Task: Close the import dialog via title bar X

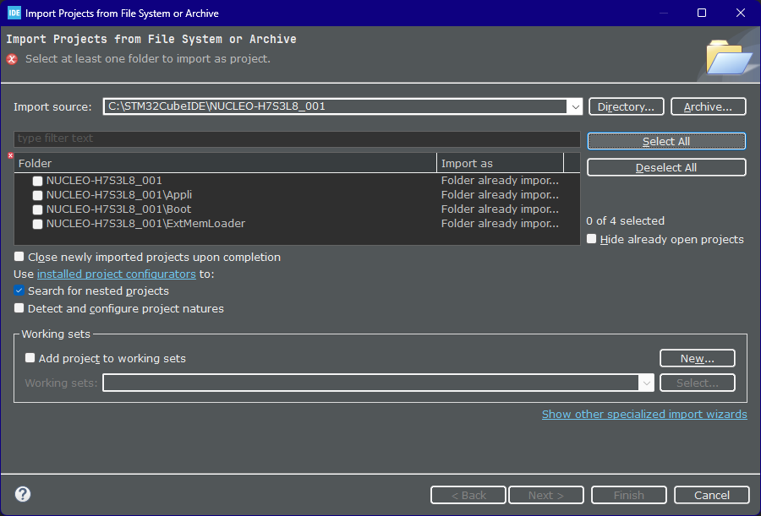Action: tap(741, 14)
